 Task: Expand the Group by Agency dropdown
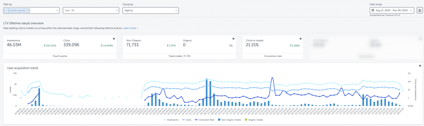click(151, 11)
